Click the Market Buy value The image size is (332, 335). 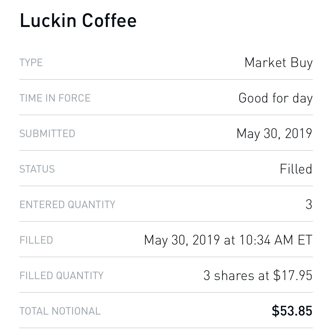(x=278, y=63)
